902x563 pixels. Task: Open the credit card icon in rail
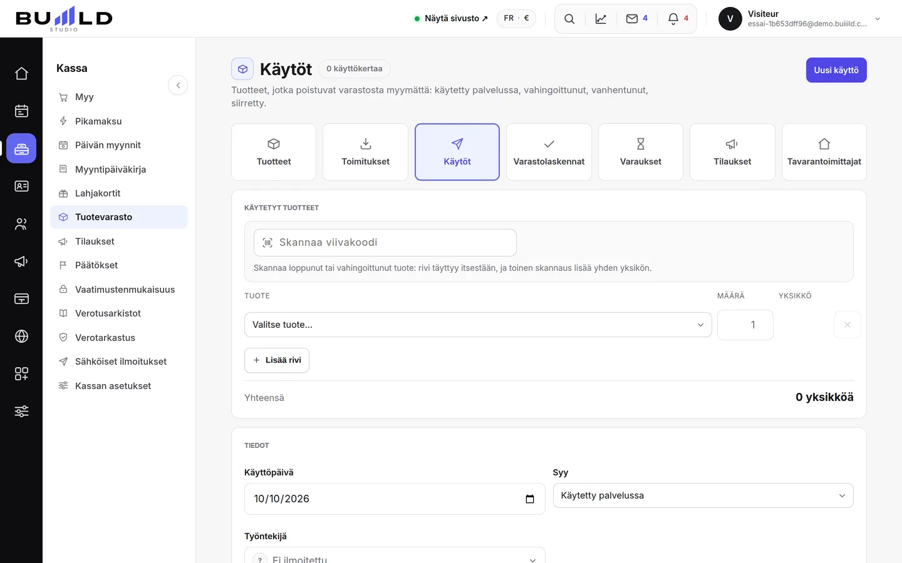(x=21, y=299)
